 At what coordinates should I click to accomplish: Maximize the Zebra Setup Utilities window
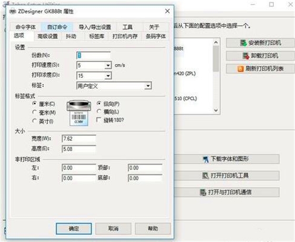point(271,4)
